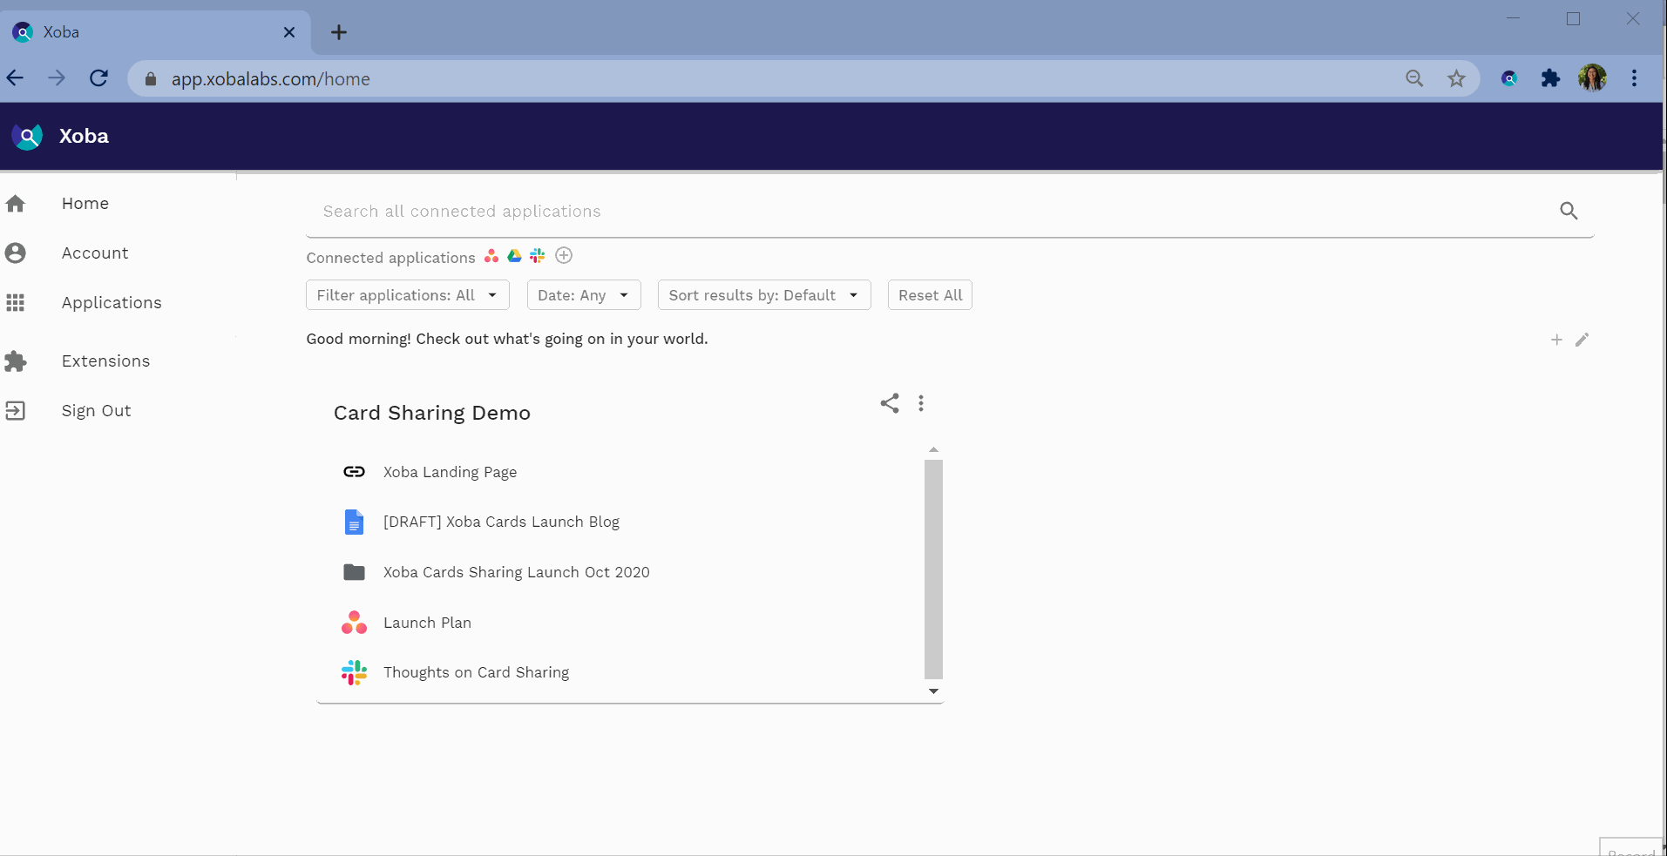Click the browser zoom magnifier icon
The image size is (1667, 856).
(1414, 78)
